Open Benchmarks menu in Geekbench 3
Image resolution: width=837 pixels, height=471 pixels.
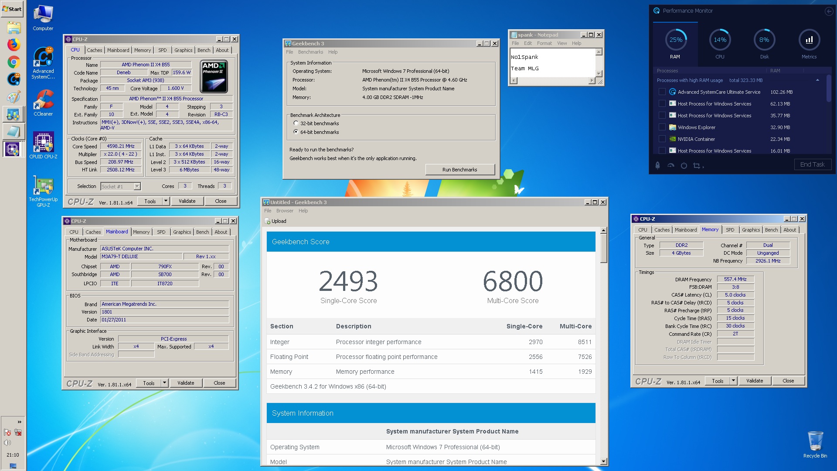coord(310,52)
